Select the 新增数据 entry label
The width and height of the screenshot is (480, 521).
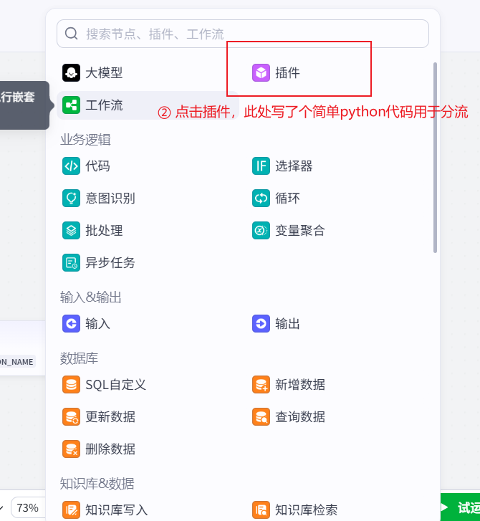point(300,384)
